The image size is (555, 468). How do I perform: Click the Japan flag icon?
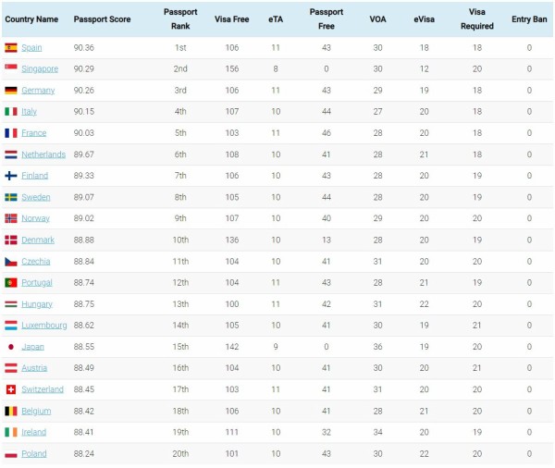[11, 347]
